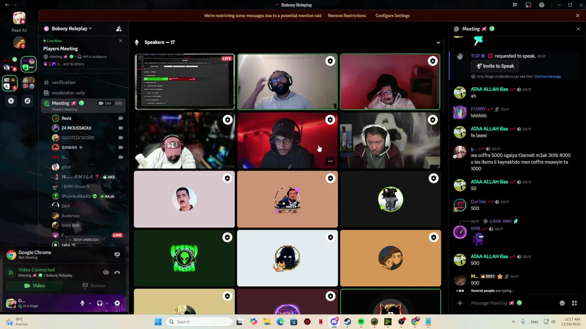Image resolution: width=586 pixels, height=329 pixels.
Task: Click moderator badge on glasses speaker tile
Action: point(330,61)
